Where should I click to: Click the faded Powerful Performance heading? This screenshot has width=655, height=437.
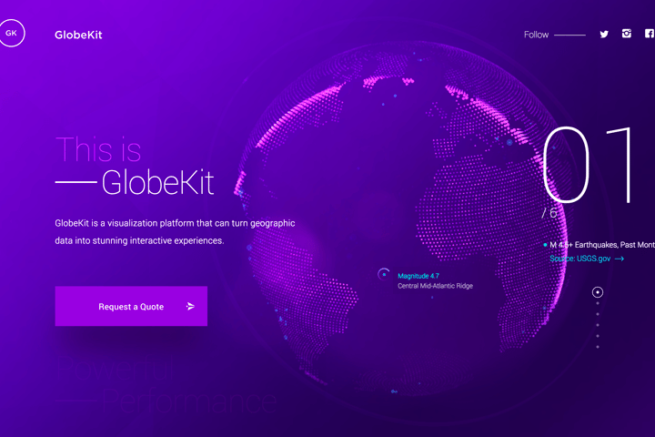pyautogui.click(x=166, y=385)
